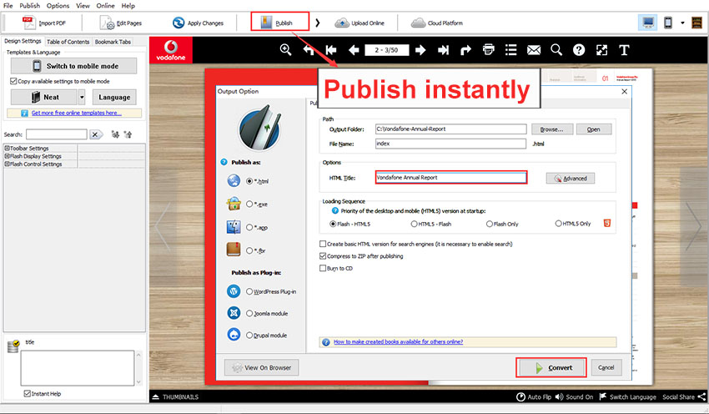Click the zoom in magnifier icon
The image size is (709, 414).
tap(285, 50)
